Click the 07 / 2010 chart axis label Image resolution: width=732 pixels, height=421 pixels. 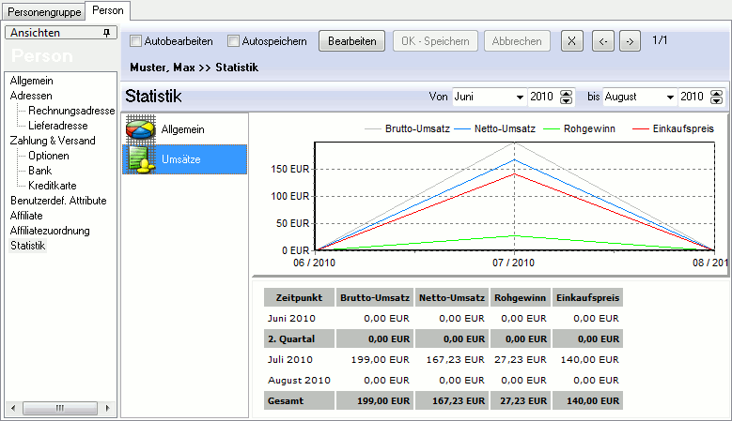[x=513, y=263]
